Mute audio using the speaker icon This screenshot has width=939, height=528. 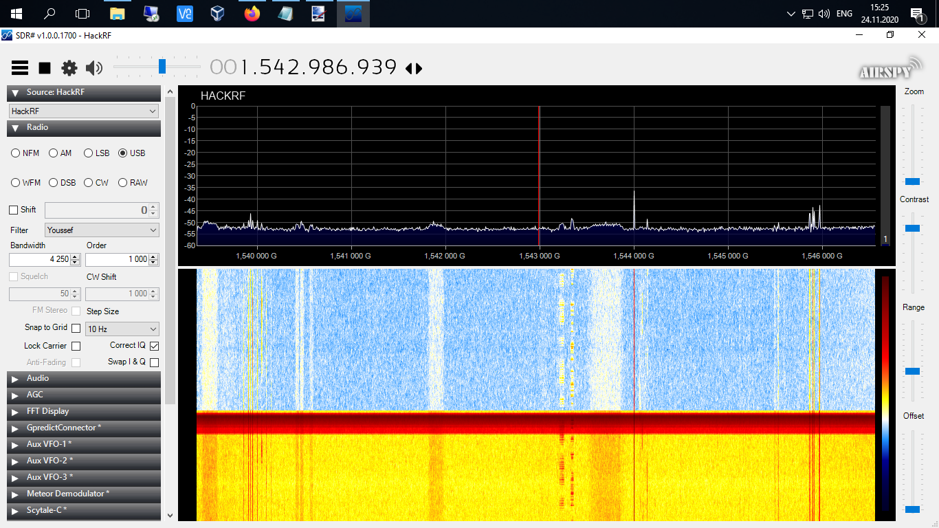click(x=93, y=67)
